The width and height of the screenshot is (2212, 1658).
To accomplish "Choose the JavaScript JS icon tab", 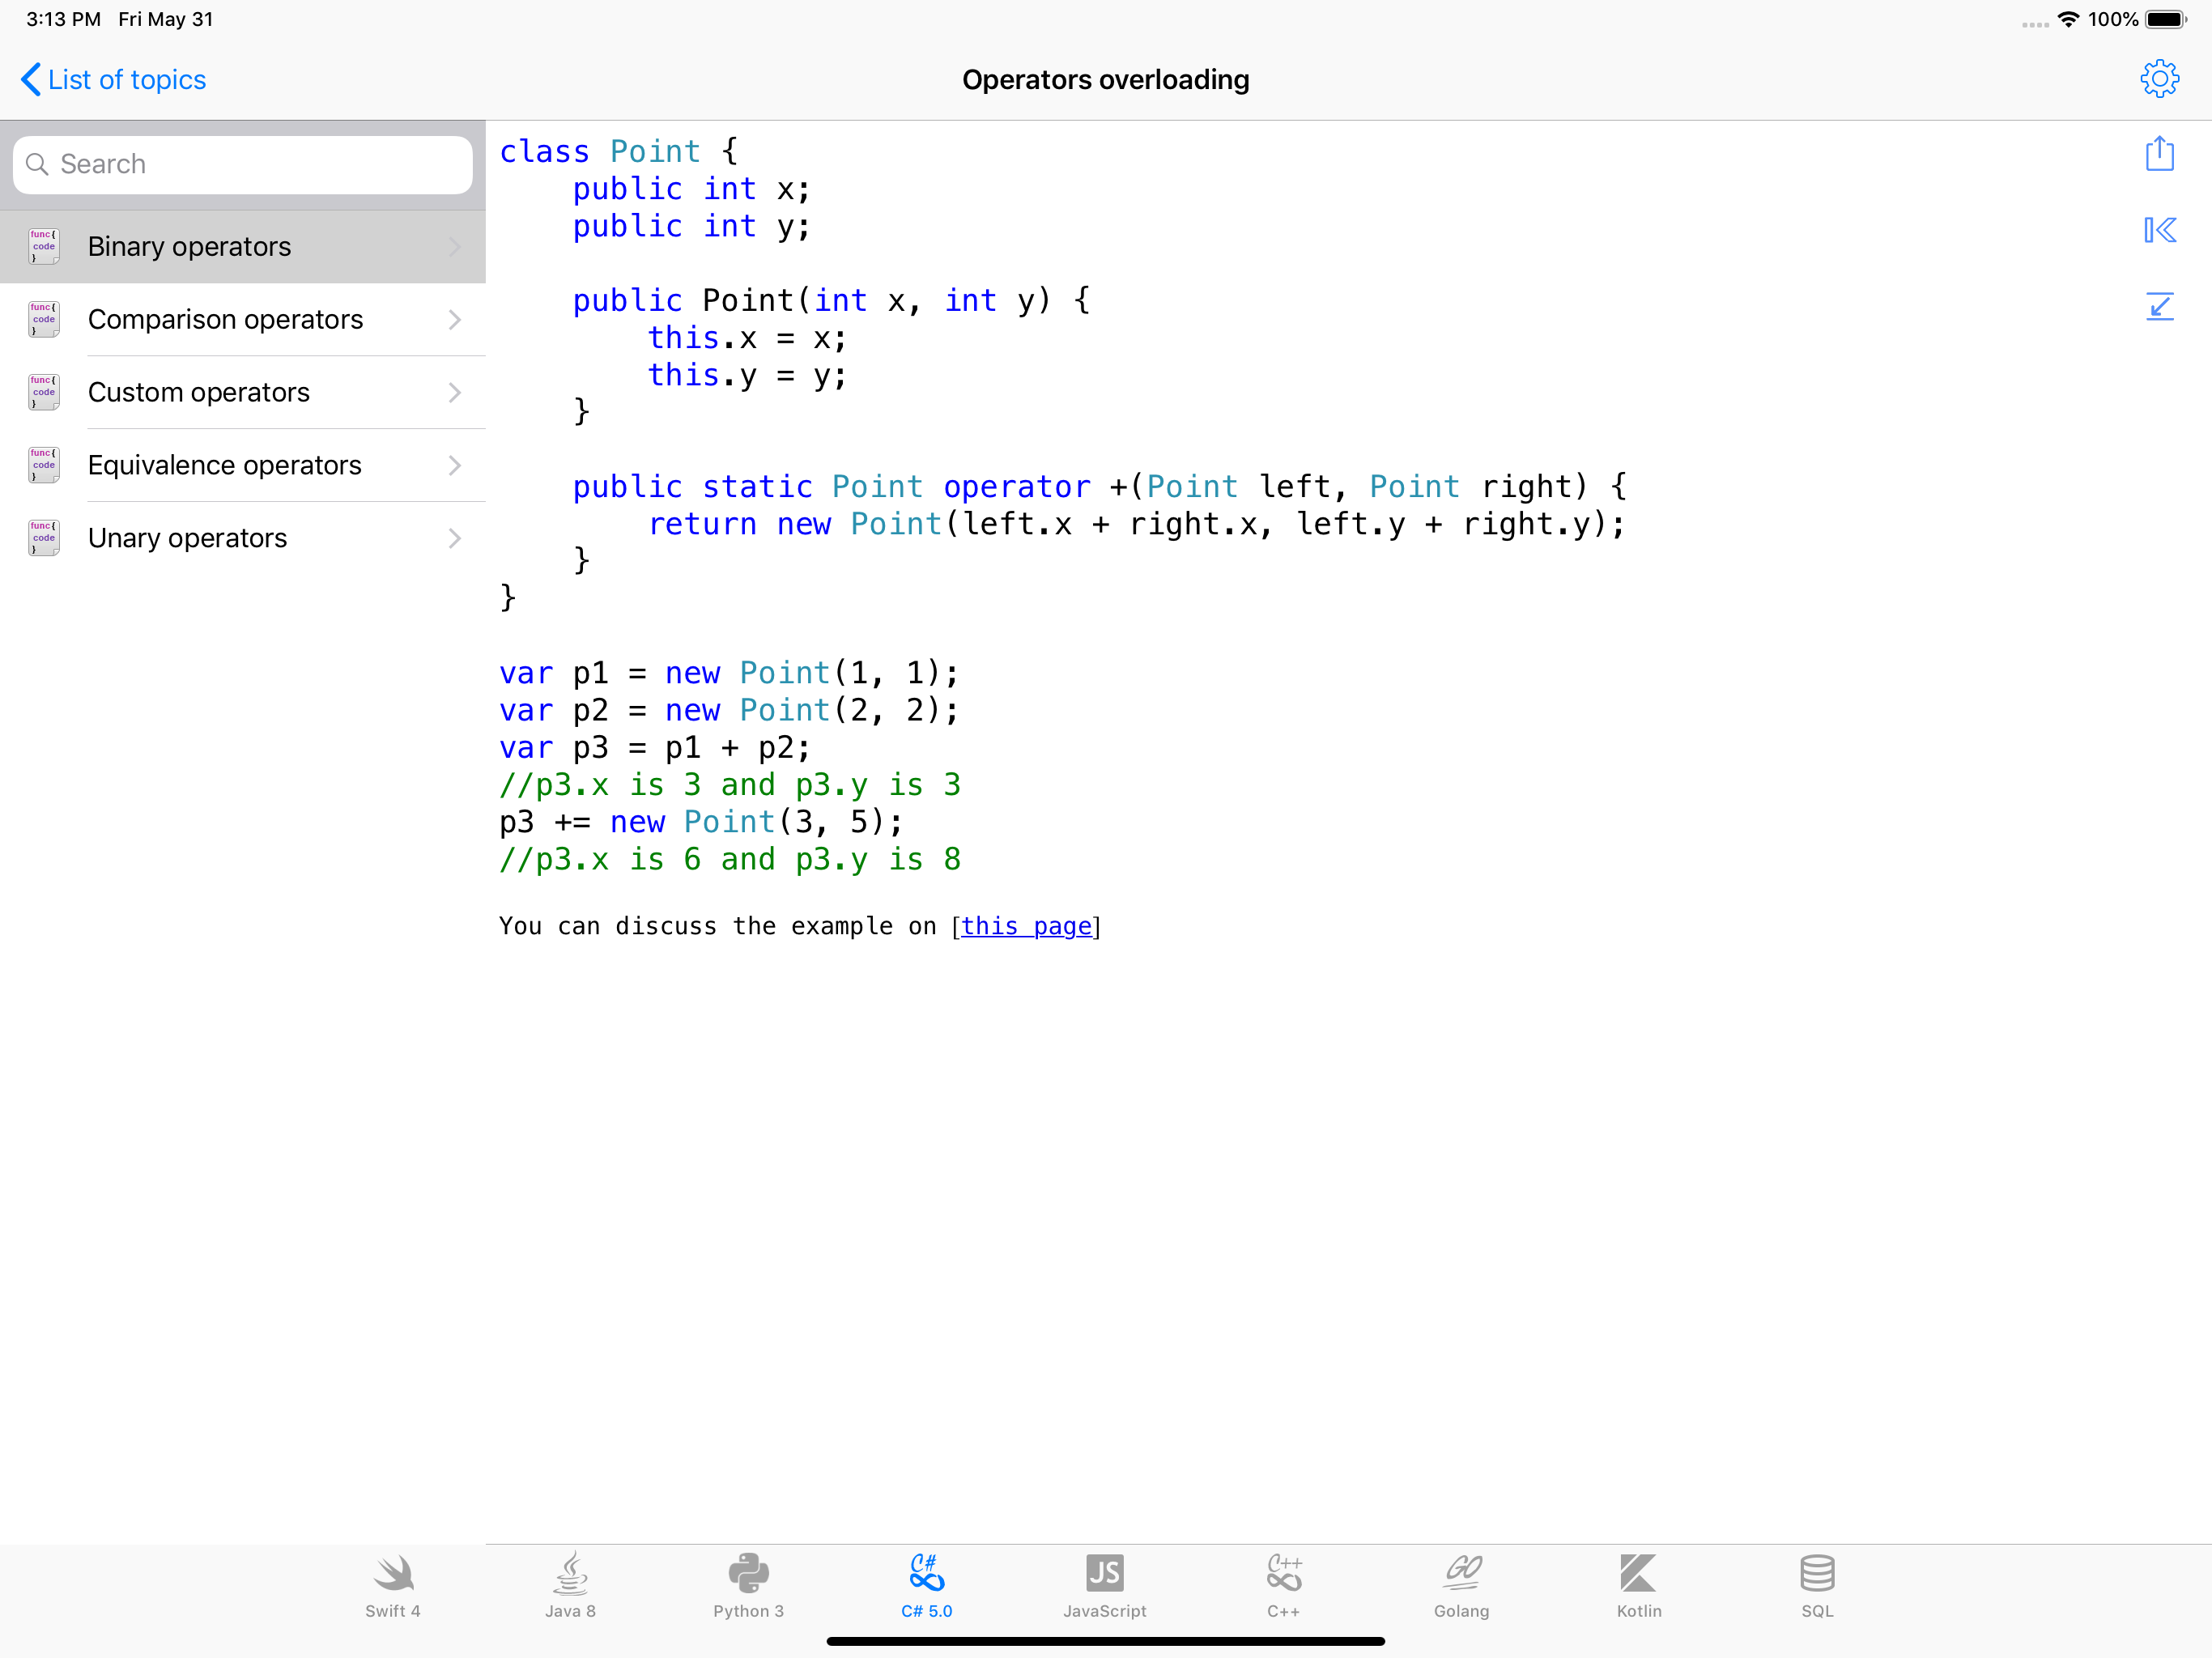I will (1104, 1585).
